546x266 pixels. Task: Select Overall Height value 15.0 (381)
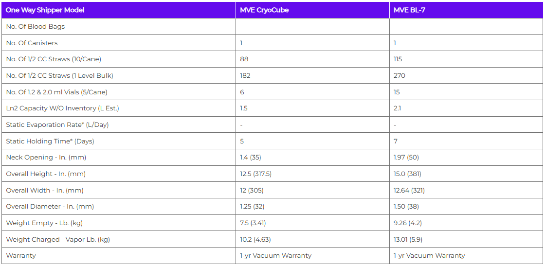click(x=407, y=174)
